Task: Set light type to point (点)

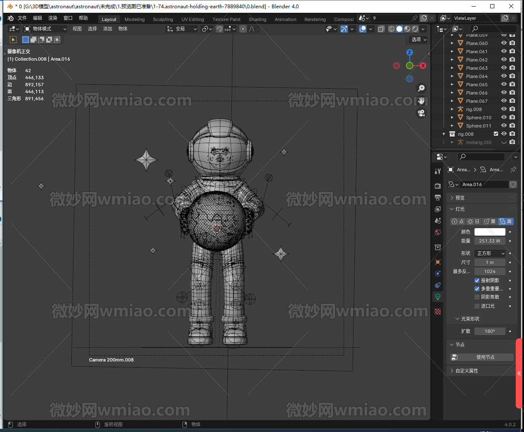Action: tap(458, 222)
